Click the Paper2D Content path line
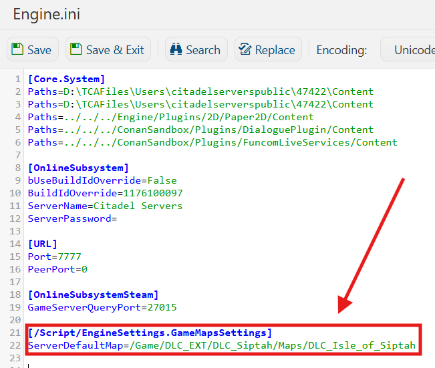 pos(170,117)
